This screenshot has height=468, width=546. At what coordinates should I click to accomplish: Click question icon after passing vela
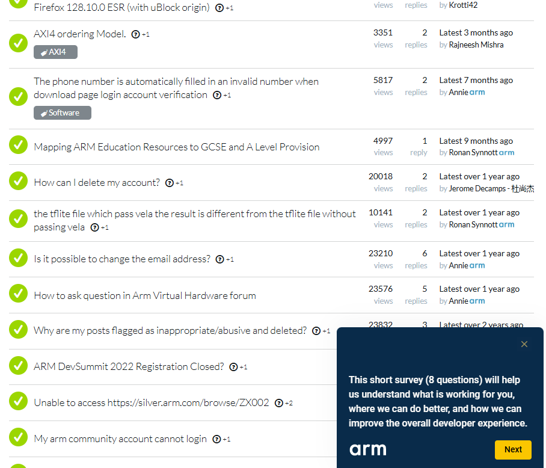pos(95,227)
